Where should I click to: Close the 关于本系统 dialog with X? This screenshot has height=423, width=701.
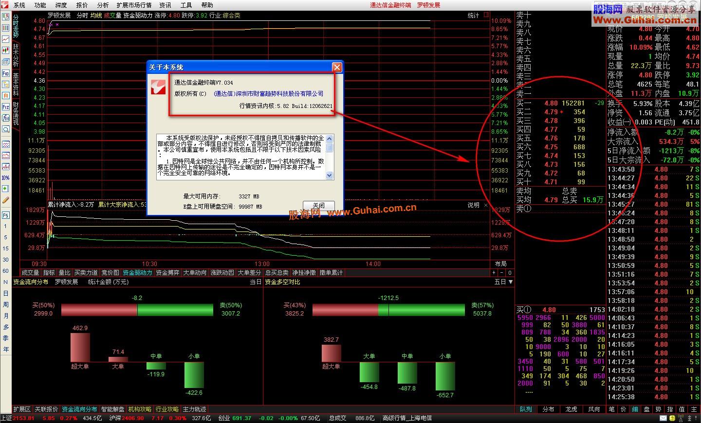(336, 67)
